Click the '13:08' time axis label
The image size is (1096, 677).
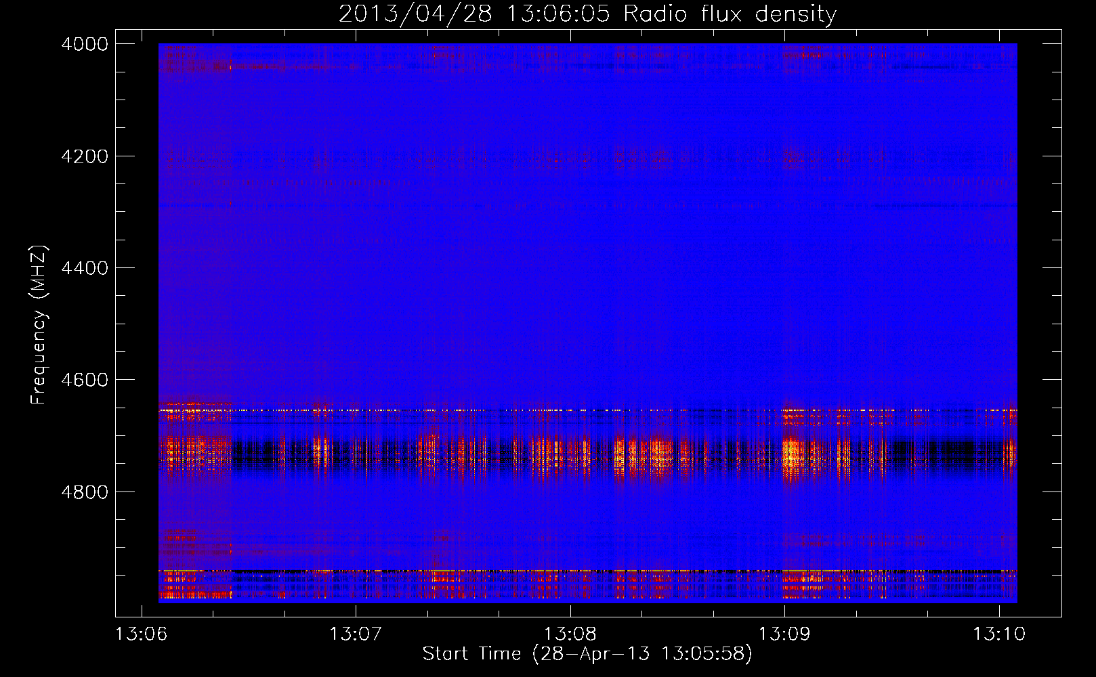(x=570, y=634)
